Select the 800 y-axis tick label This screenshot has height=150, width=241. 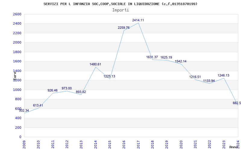pyautogui.click(x=18, y=99)
